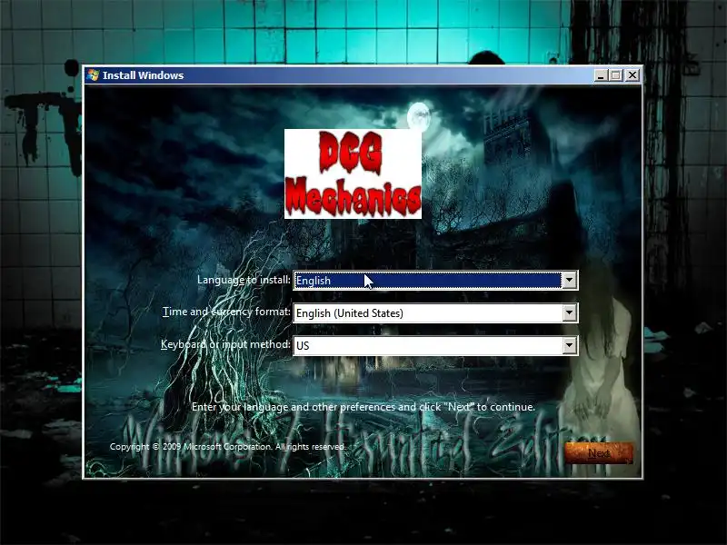
Task: Open the Language to install dropdown arrow
Action: click(x=570, y=281)
